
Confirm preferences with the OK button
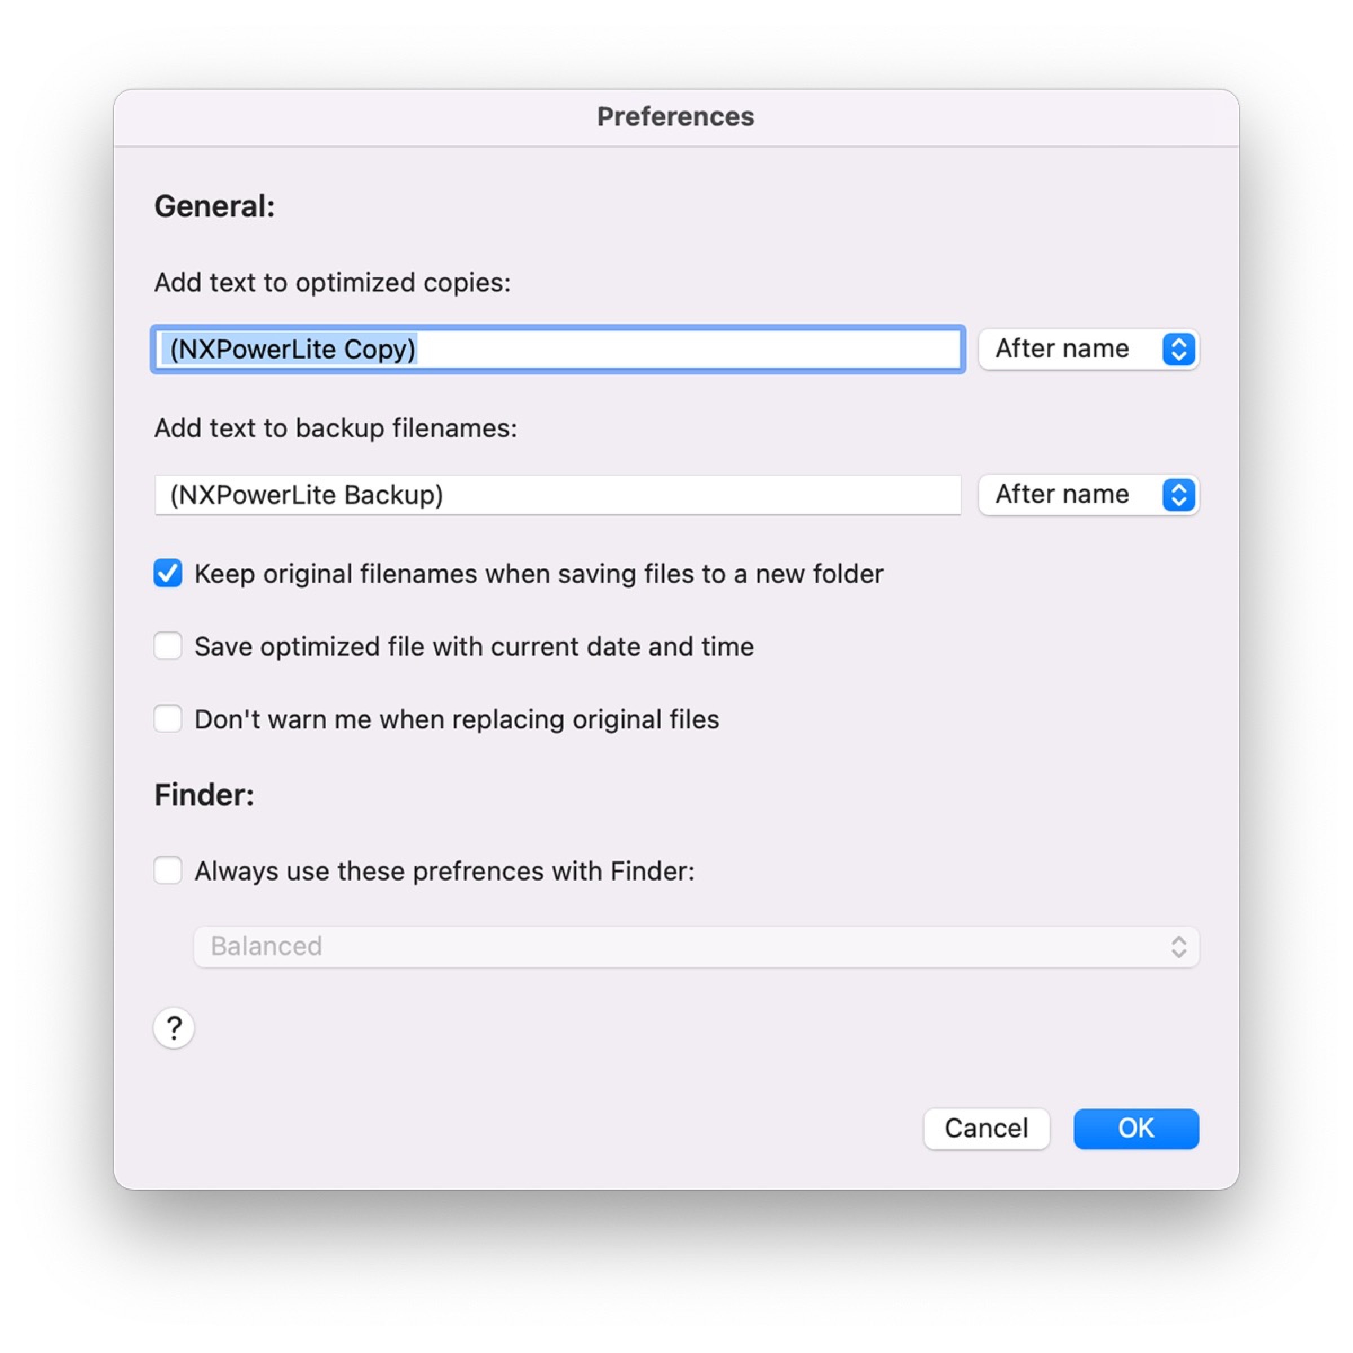coord(1135,1128)
